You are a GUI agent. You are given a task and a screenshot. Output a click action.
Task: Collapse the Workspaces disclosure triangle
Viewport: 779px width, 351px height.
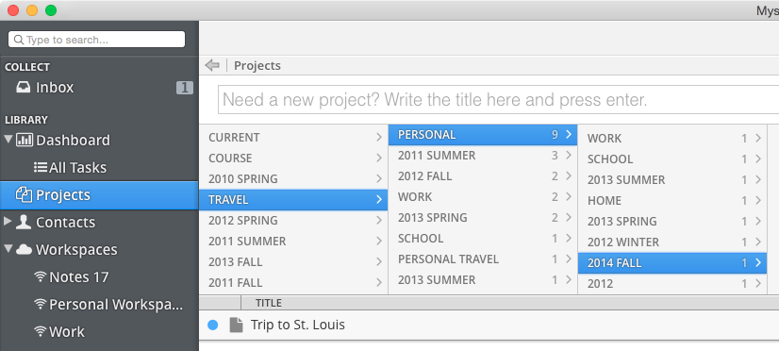8,248
